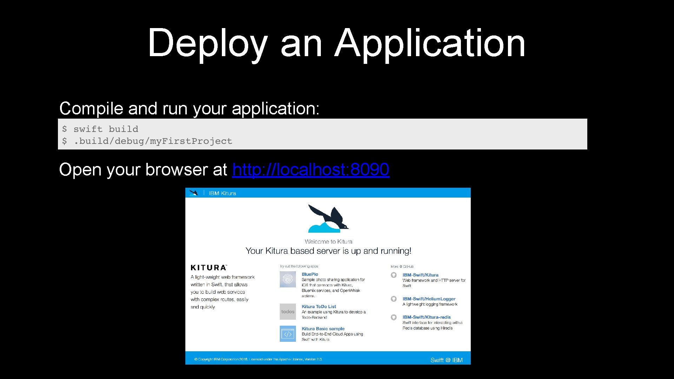Click the .build/debug/myFirstProject command line

click(153, 141)
